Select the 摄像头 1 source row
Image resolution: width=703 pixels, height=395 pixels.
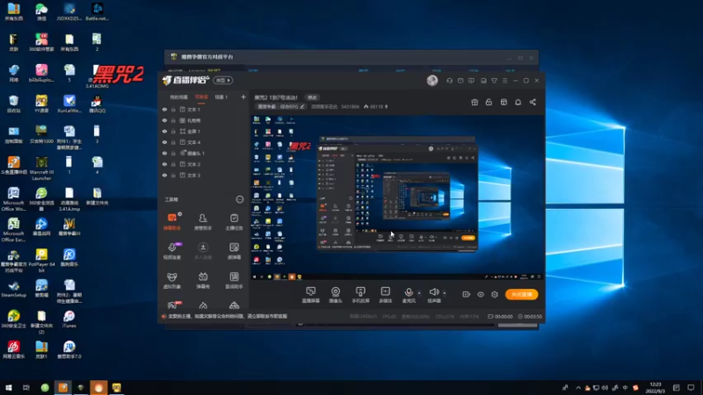click(x=204, y=153)
